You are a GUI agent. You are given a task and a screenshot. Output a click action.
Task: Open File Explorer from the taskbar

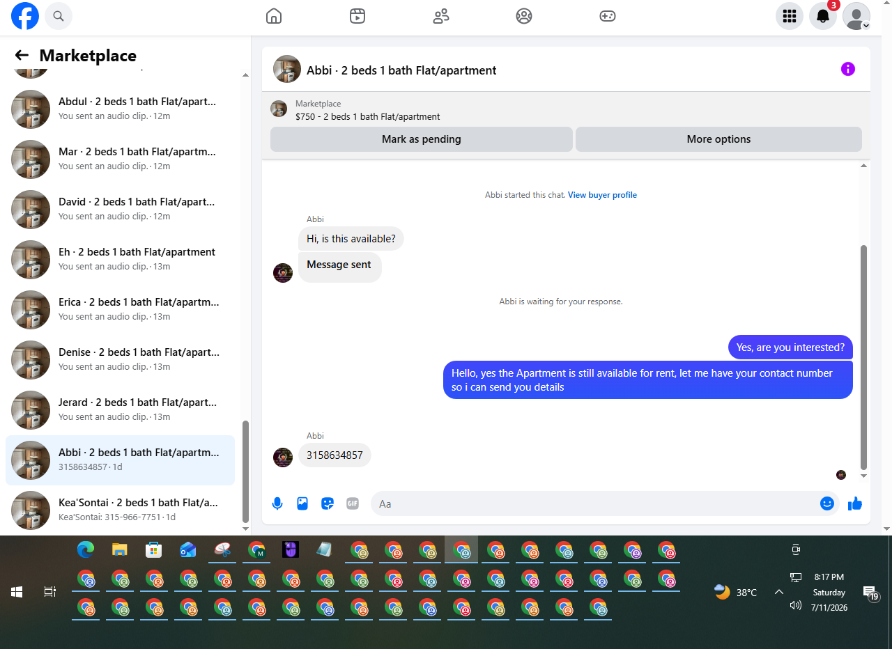[x=120, y=550]
